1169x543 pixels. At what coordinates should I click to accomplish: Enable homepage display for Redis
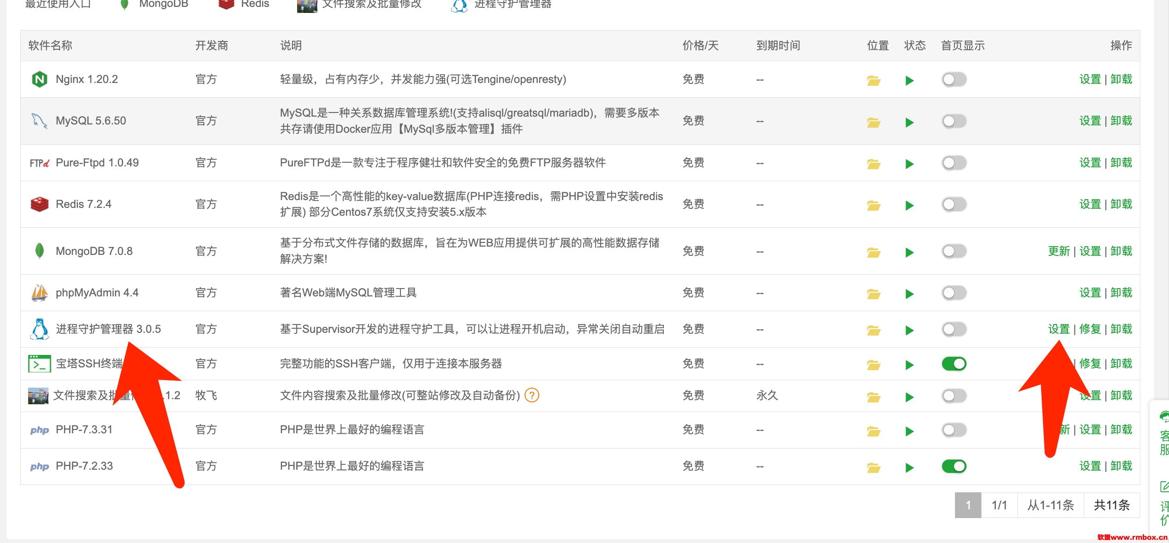(x=954, y=204)
